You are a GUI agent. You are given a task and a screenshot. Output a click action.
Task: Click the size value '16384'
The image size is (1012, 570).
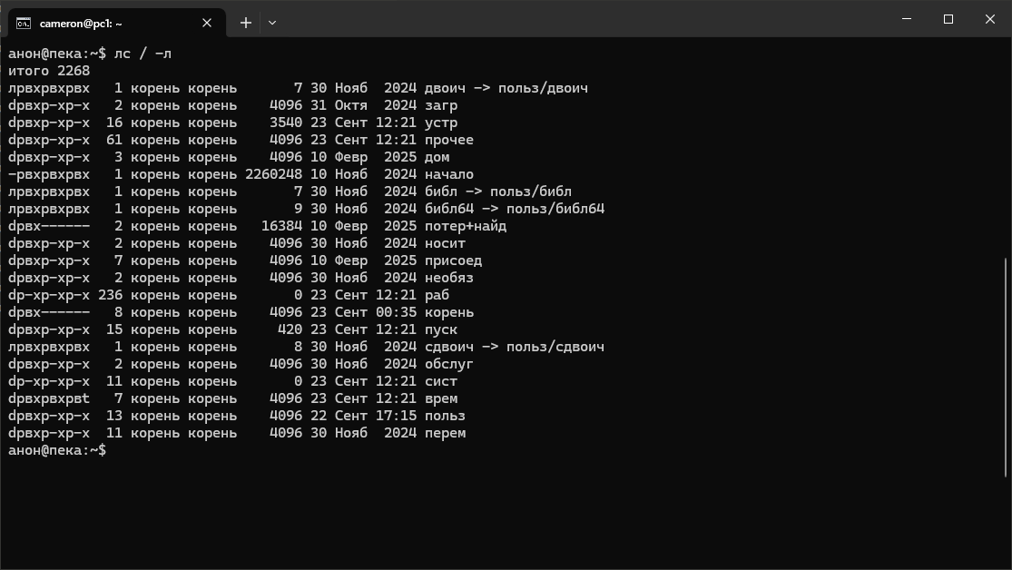[281, 226]
